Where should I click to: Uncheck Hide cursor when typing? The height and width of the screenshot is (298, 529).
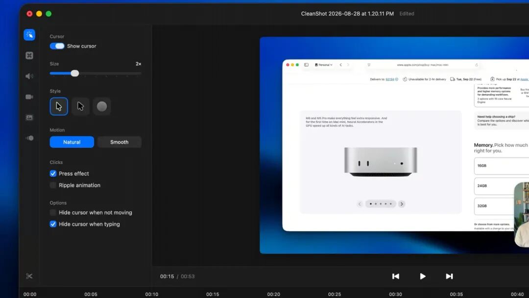tap(53, 224)
